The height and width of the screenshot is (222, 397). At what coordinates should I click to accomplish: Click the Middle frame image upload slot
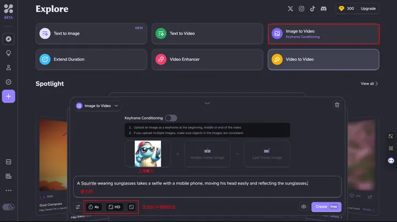click(208, 154)
